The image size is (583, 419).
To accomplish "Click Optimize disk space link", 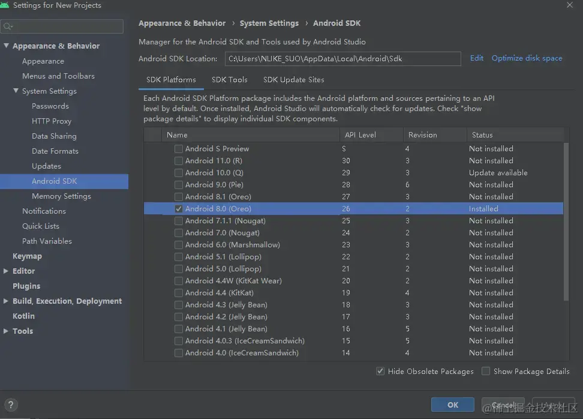I will pyautogui.click(x=527, y=58).
